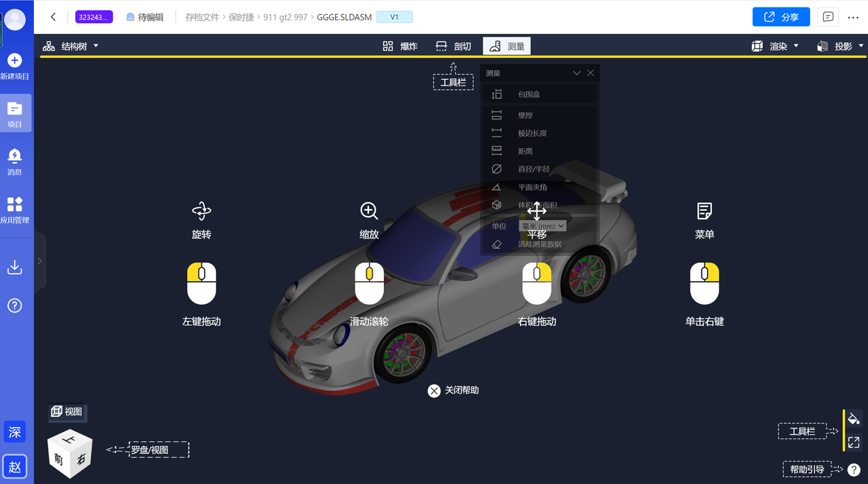The width and height of the screenshot is (868, 484).
Task: Click the 旋转 rotate help icon
Action: [201, 211]
